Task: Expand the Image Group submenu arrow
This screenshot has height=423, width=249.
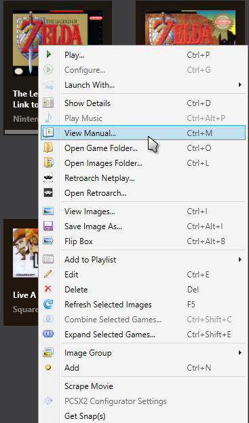Action: click(x=240, y=352)
